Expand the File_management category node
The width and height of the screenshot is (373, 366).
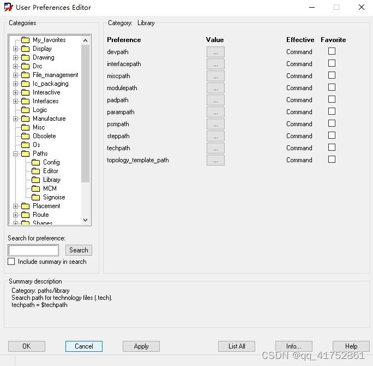click(x=15, y=75)
